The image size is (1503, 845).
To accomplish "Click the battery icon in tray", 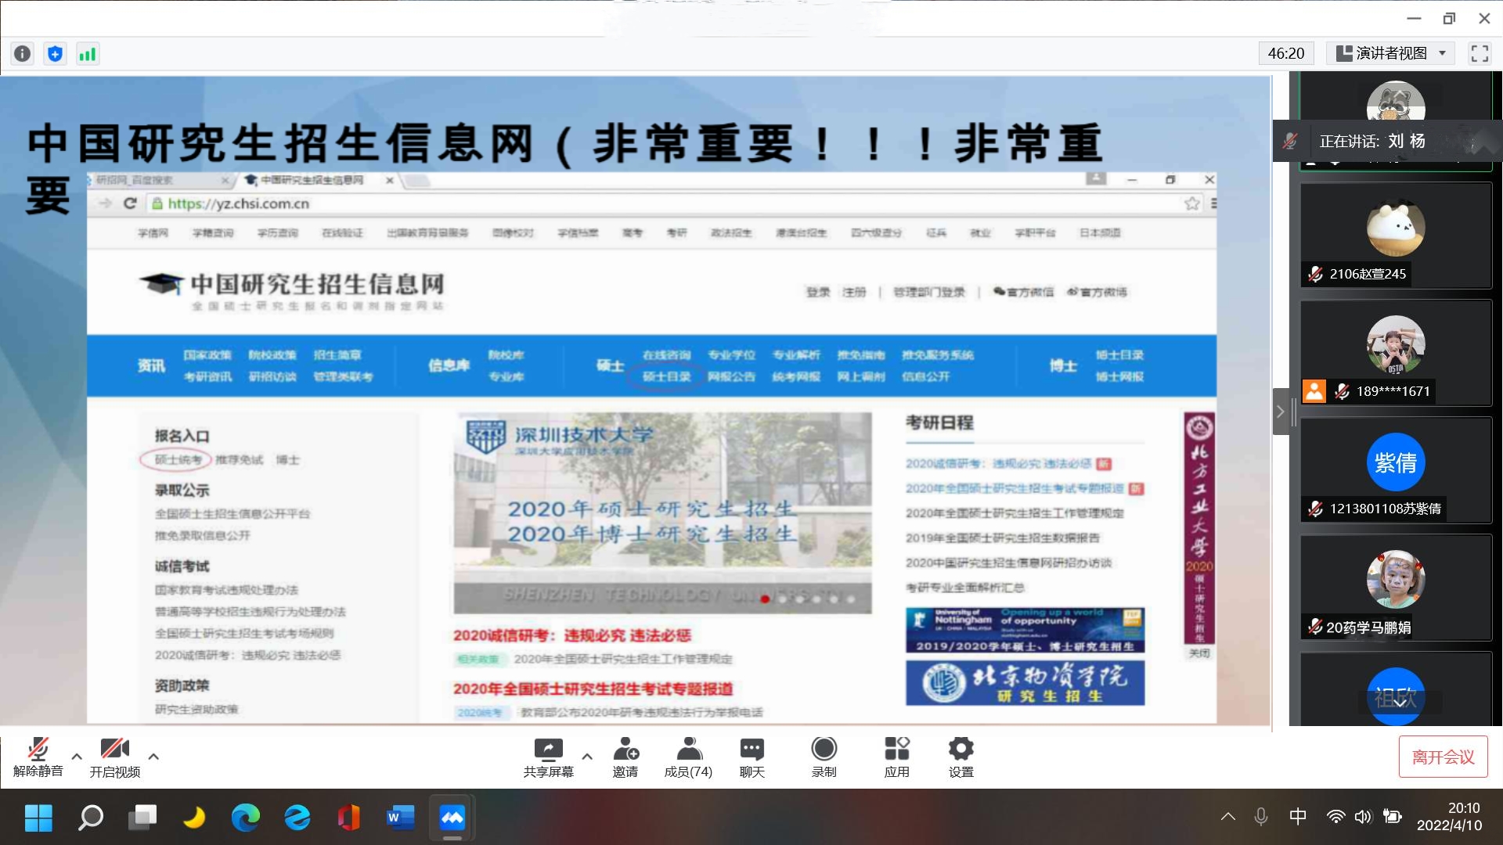I will [1393, 817].
